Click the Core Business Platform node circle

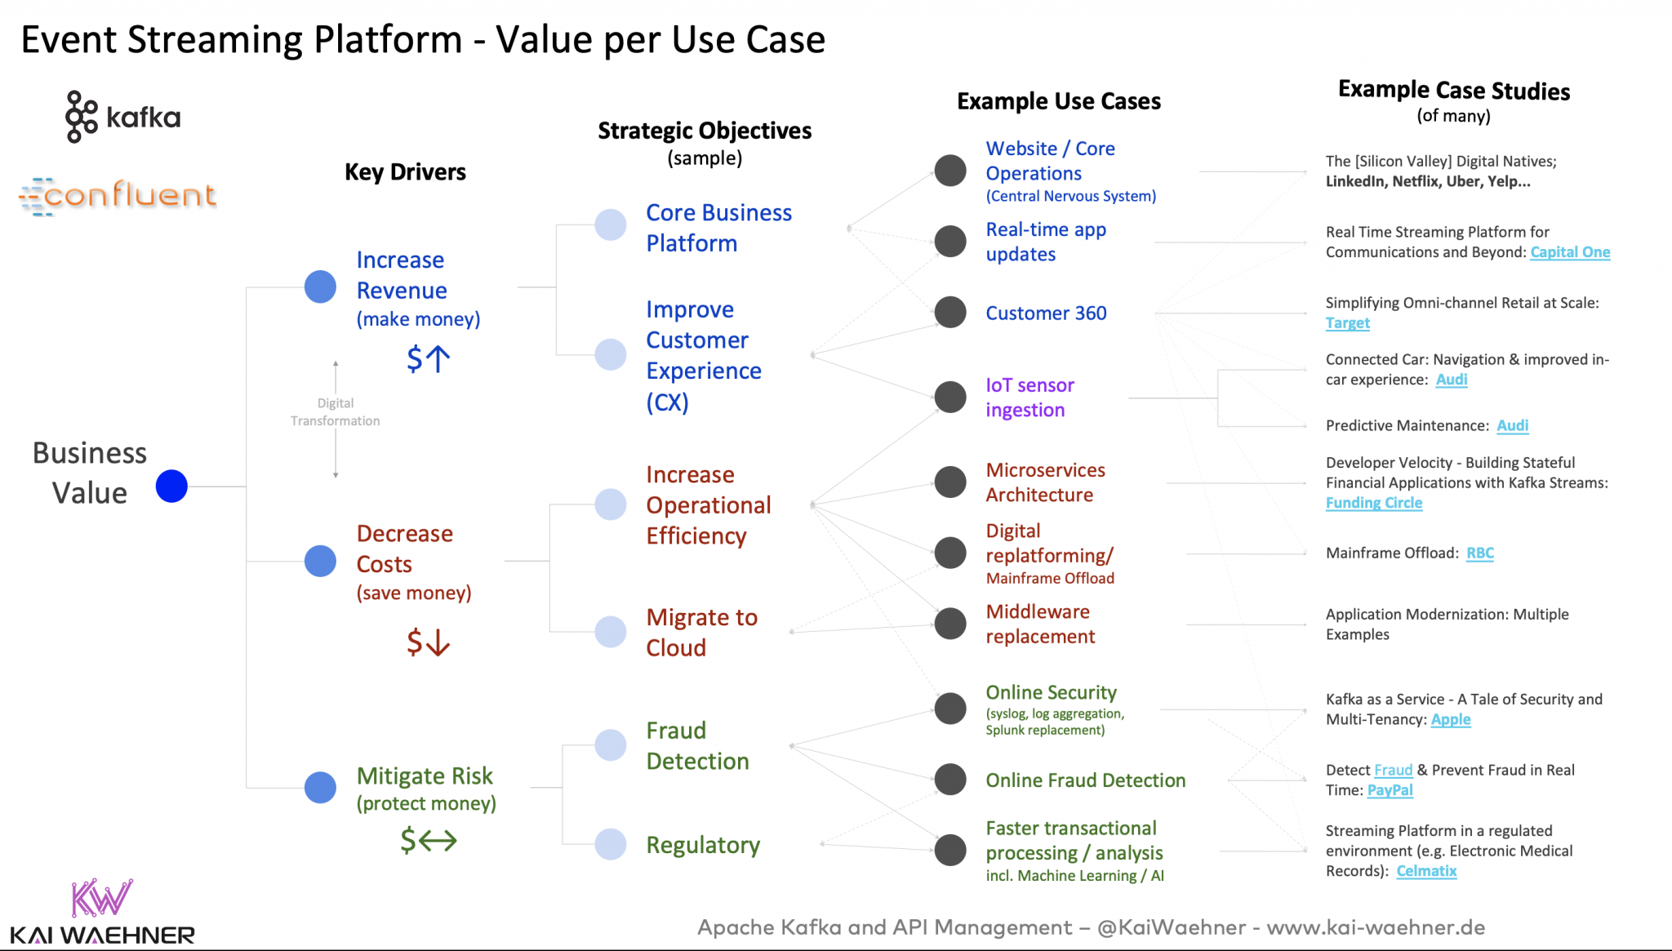pyautogui.click(x=610, y=224)
